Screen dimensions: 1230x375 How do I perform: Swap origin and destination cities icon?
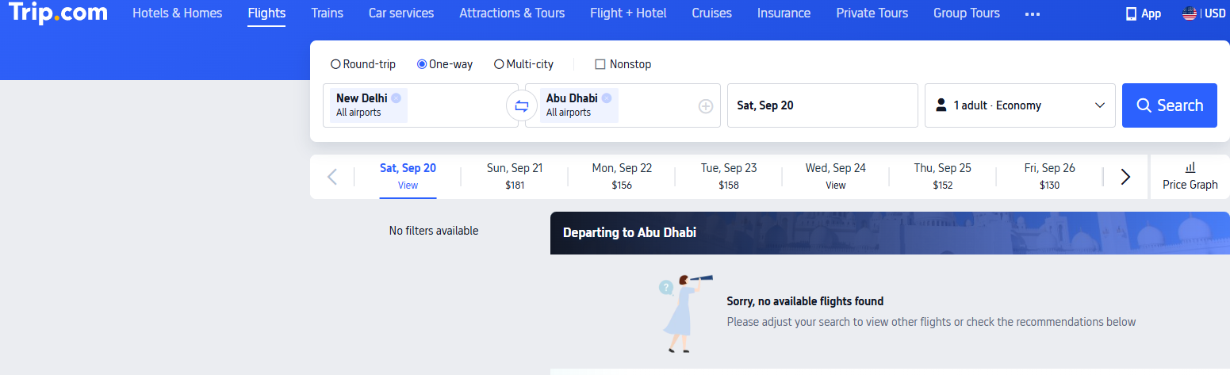tap(521, 105)
